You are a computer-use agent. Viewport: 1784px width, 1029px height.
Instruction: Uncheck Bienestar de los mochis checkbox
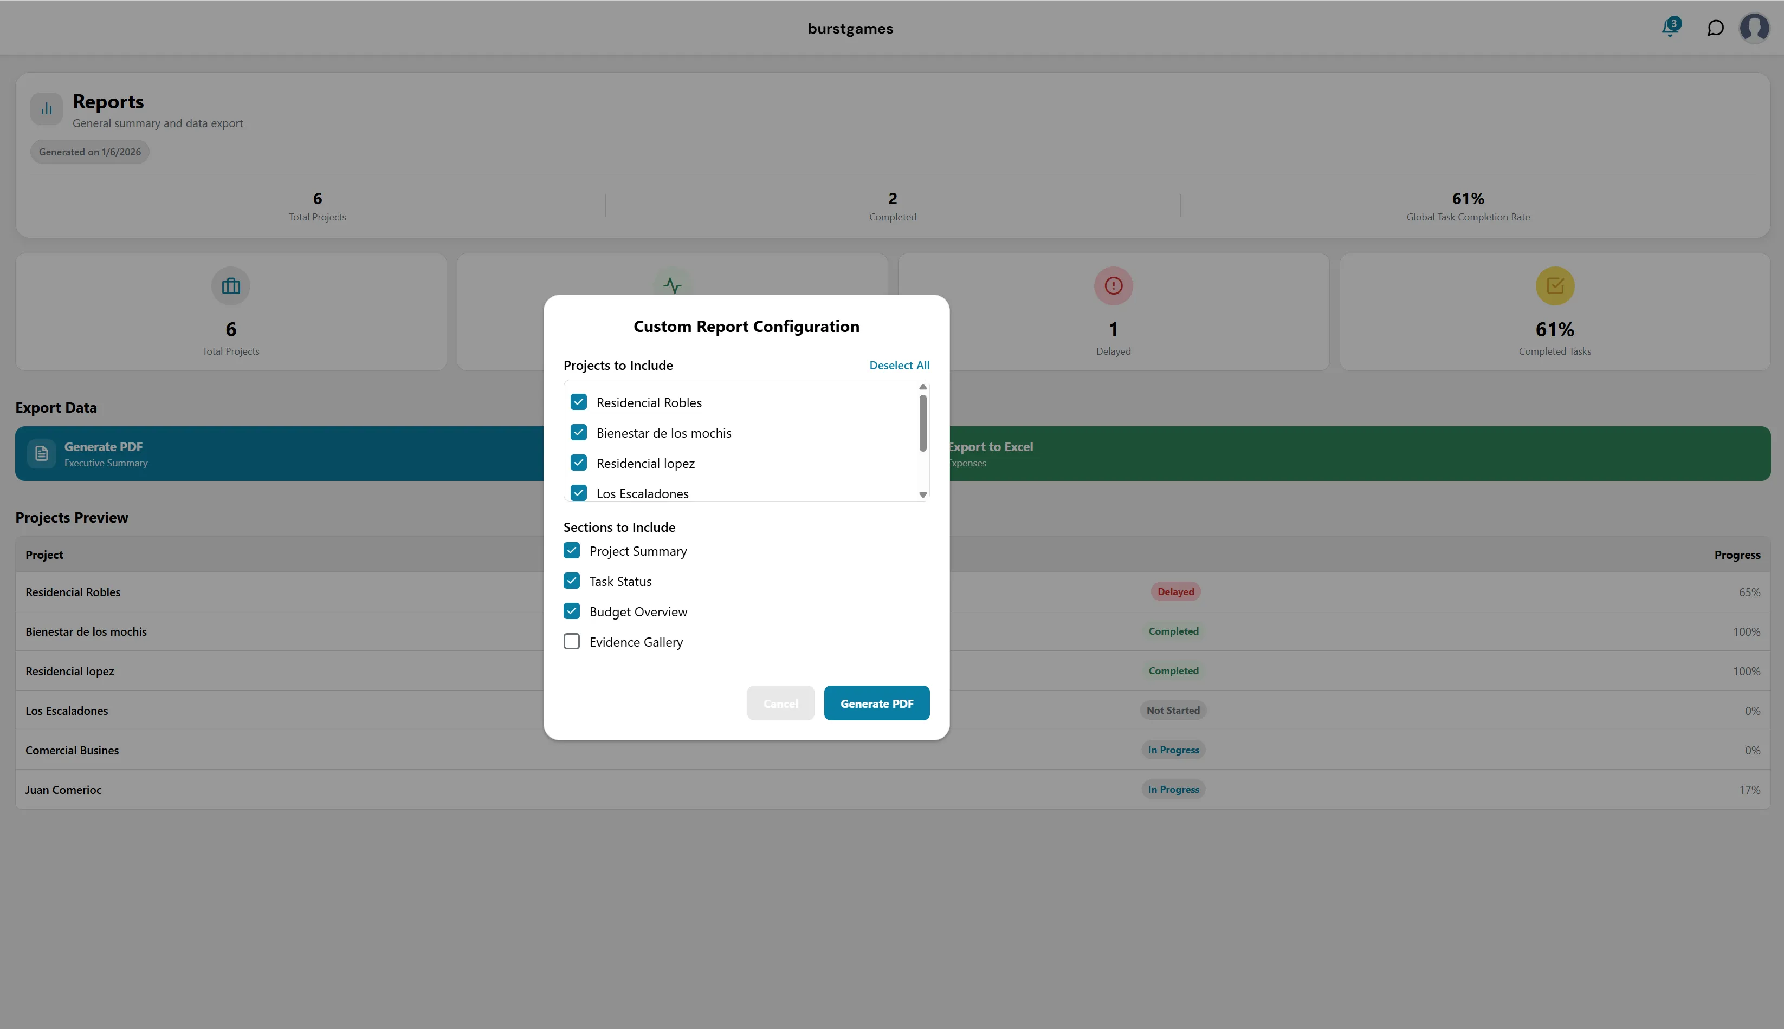tap(578, 433)
